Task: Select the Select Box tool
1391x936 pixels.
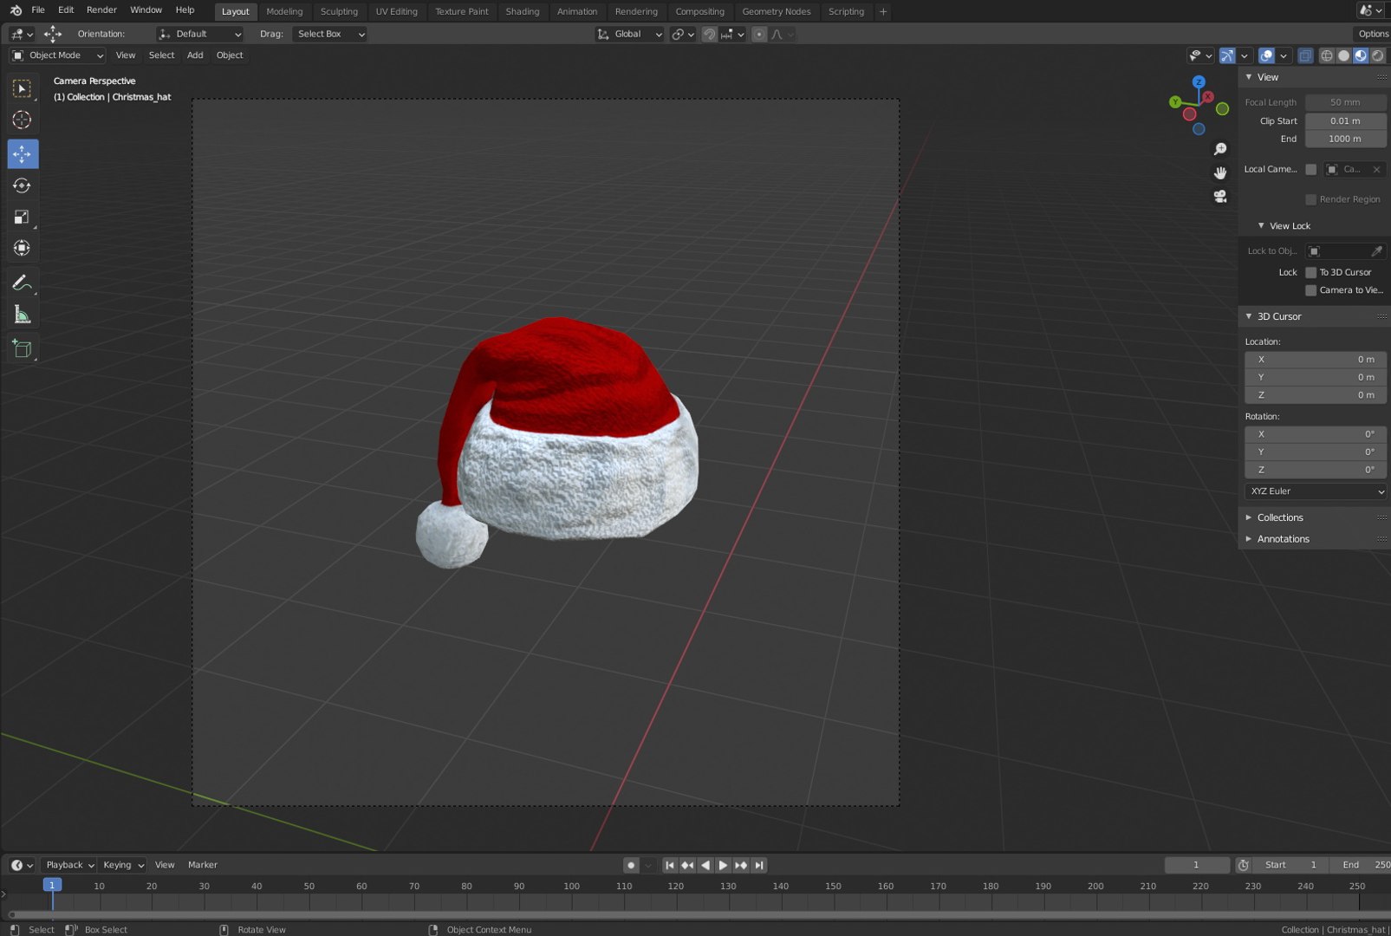Action: tap(23, 89)
